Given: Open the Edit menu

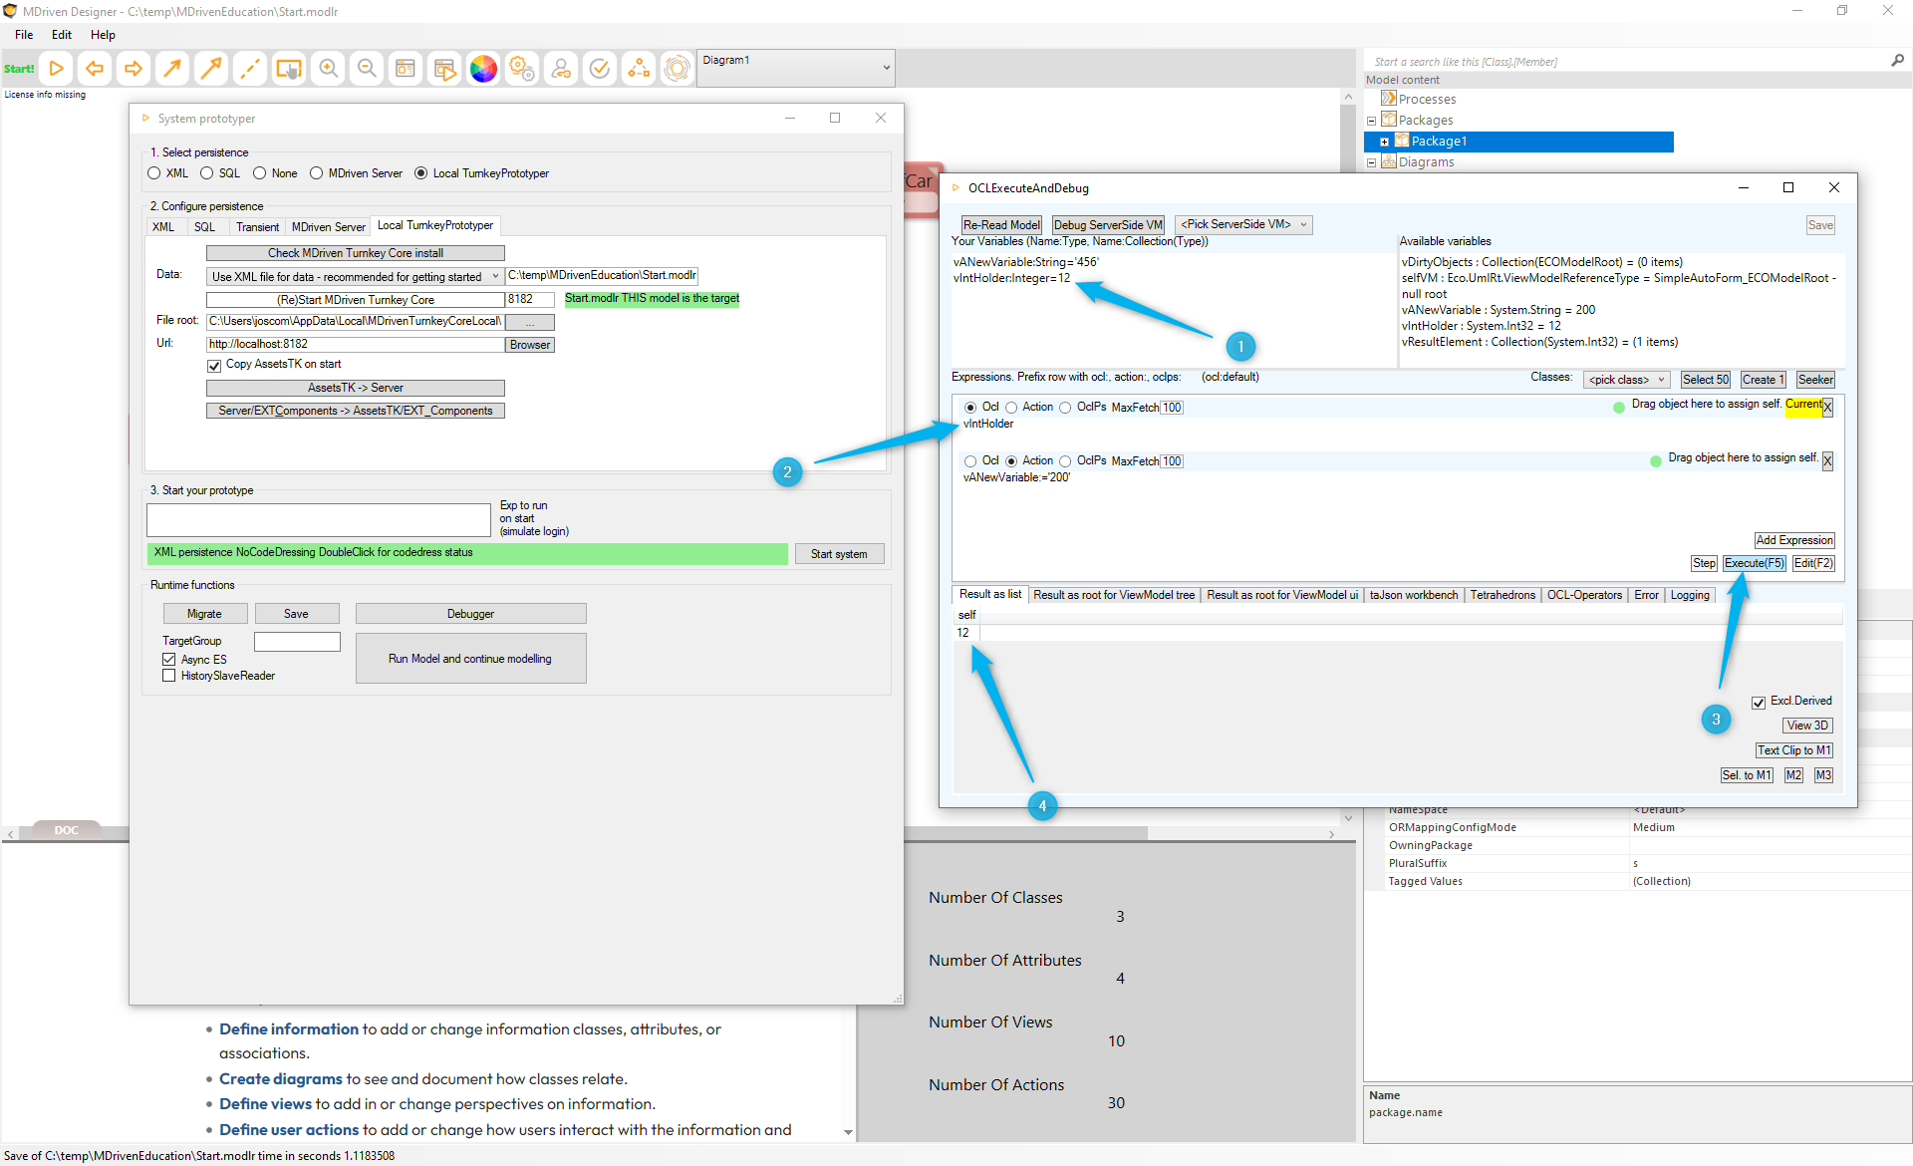Looking at the screenshot, I should click(62, 35).
